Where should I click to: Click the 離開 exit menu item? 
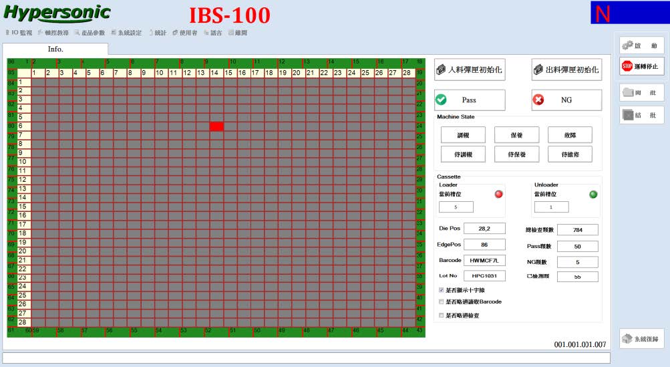click(x=238, y=33)
